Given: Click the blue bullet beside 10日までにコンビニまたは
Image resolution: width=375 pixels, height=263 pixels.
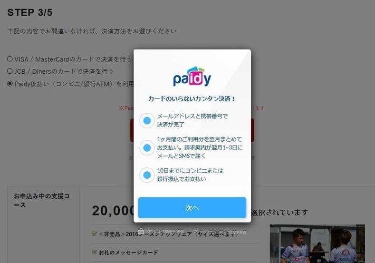Looking at the screenshot, I should click(x=147, y=175).
